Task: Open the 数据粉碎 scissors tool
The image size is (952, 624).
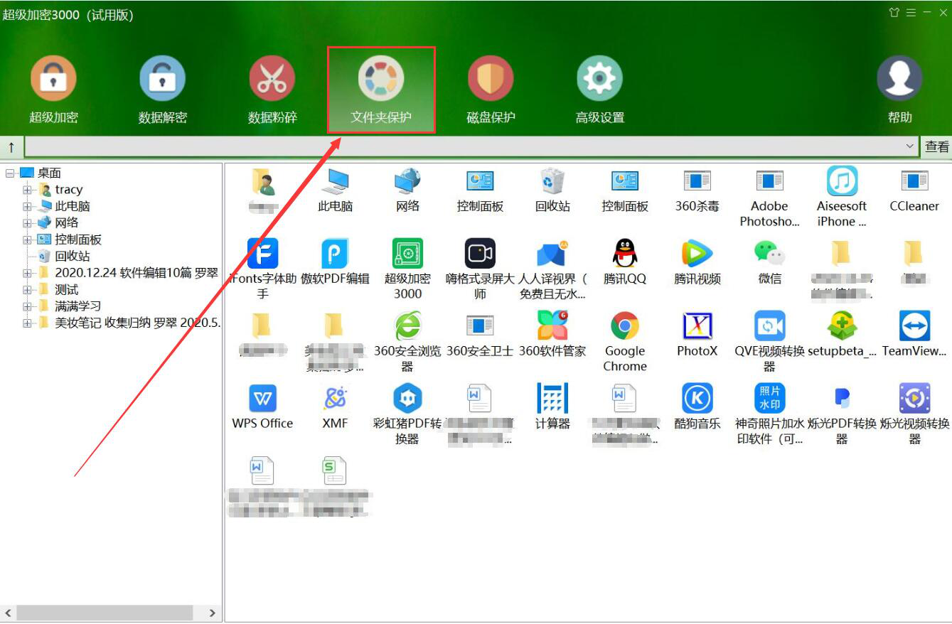Action: pyautogui.click(x=272, y=90)
